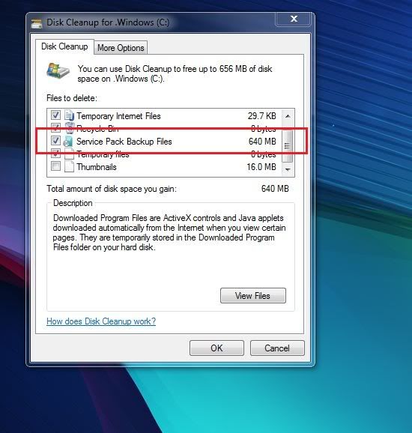Open View Files button
Screen dimensions: 412x433
point(253,296)
